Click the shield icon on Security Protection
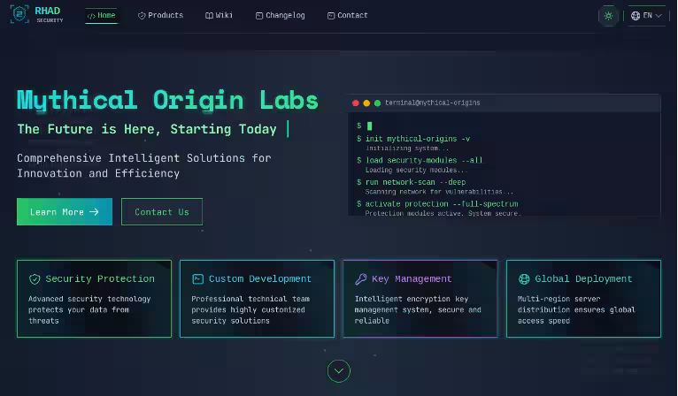Viewport: 678px width, 396px height. tap(35, 279)
